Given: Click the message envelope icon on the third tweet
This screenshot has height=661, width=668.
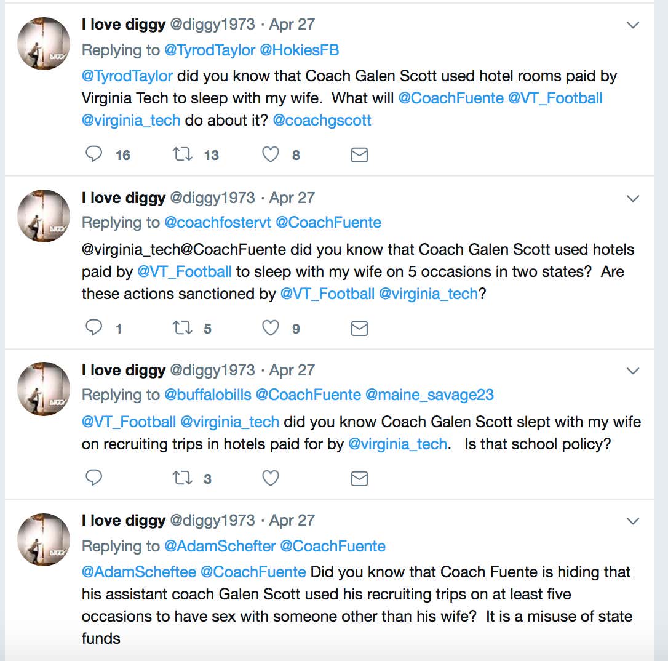Looking at the screenshot, I should (x=359, y=478).
